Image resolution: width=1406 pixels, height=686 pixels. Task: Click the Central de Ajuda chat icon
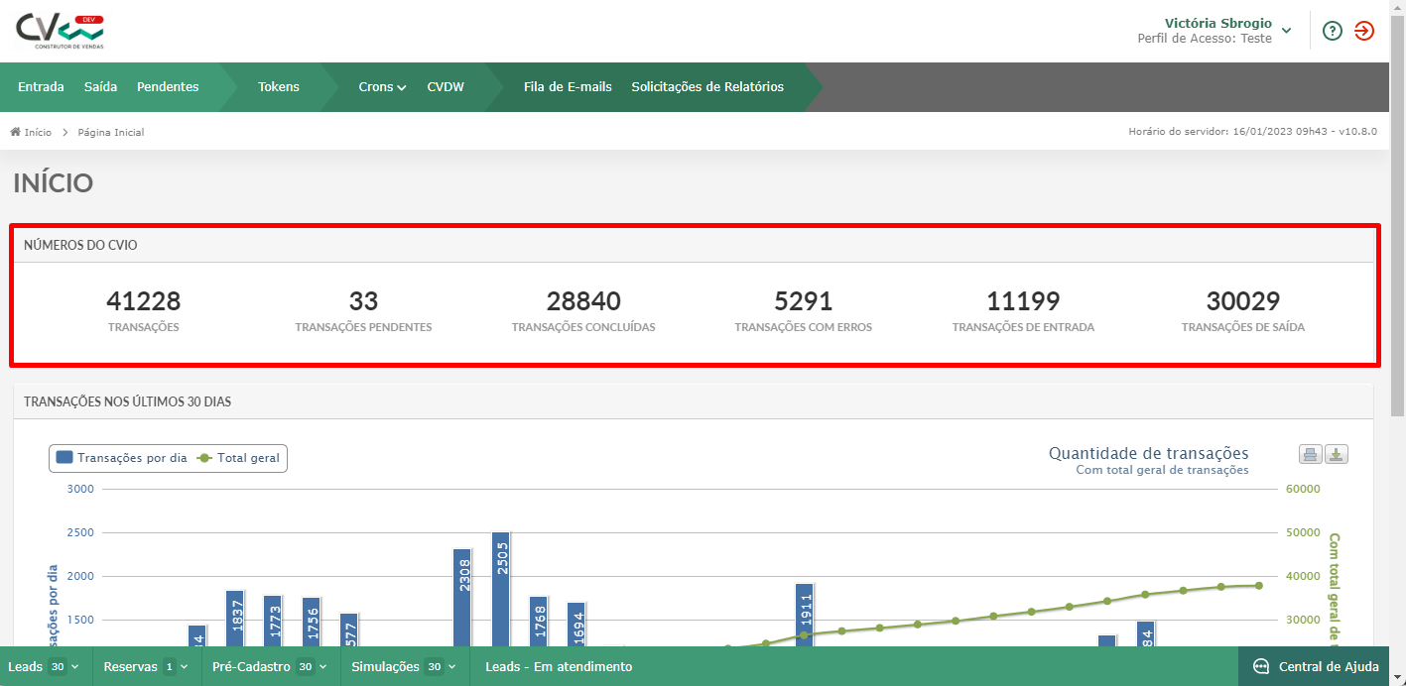[1261, 666]
